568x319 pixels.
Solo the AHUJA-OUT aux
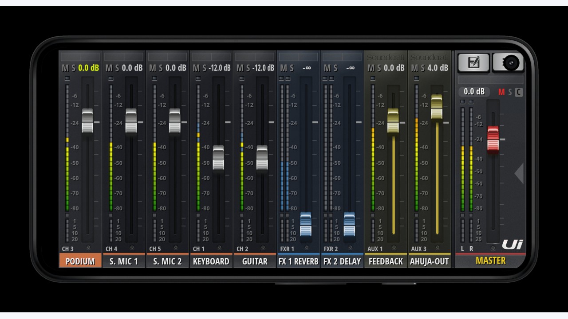point(423,68)
